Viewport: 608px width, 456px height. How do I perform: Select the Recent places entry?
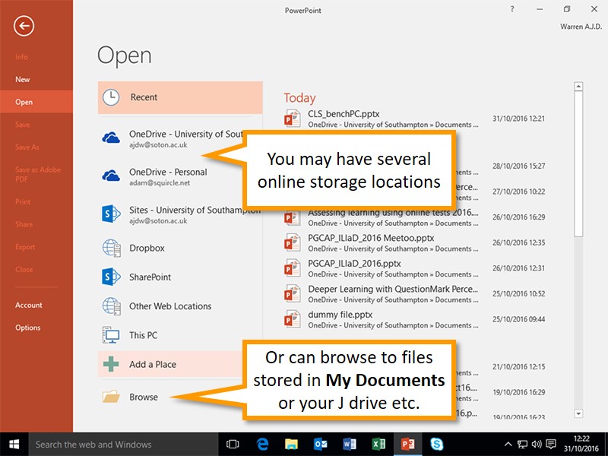(180, 97)
